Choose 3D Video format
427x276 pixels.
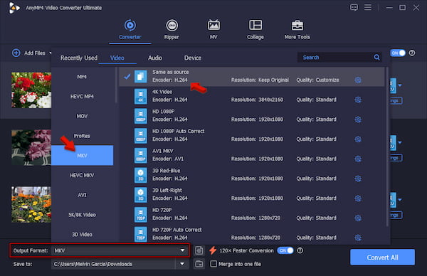coord(82,234)
